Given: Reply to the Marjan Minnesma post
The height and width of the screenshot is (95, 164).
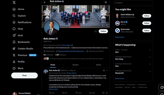Looking at the screenshot, I should pyautogui.click(x=51, y=93).
